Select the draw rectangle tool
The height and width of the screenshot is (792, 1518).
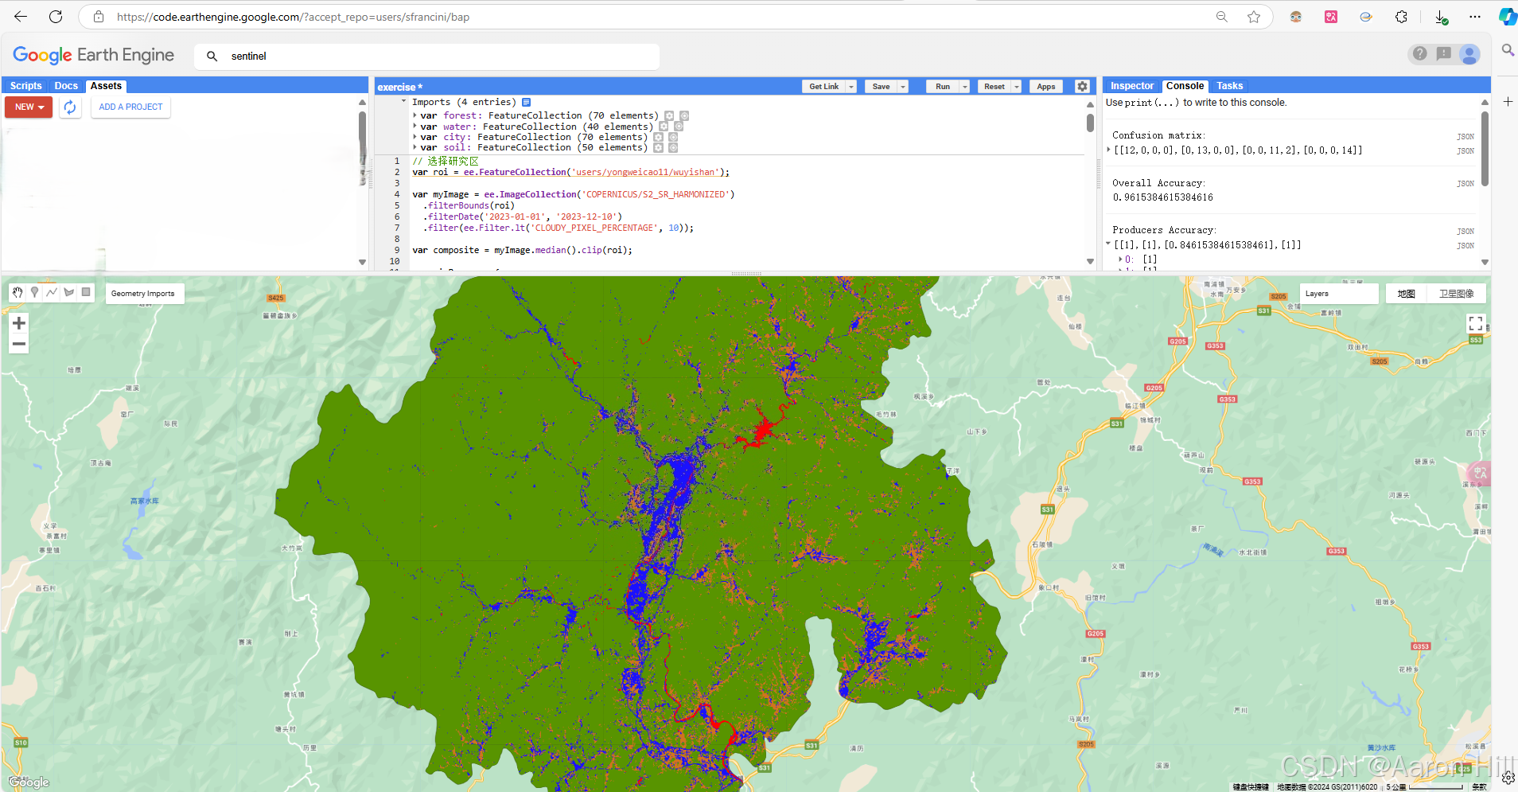pos(86,292)
